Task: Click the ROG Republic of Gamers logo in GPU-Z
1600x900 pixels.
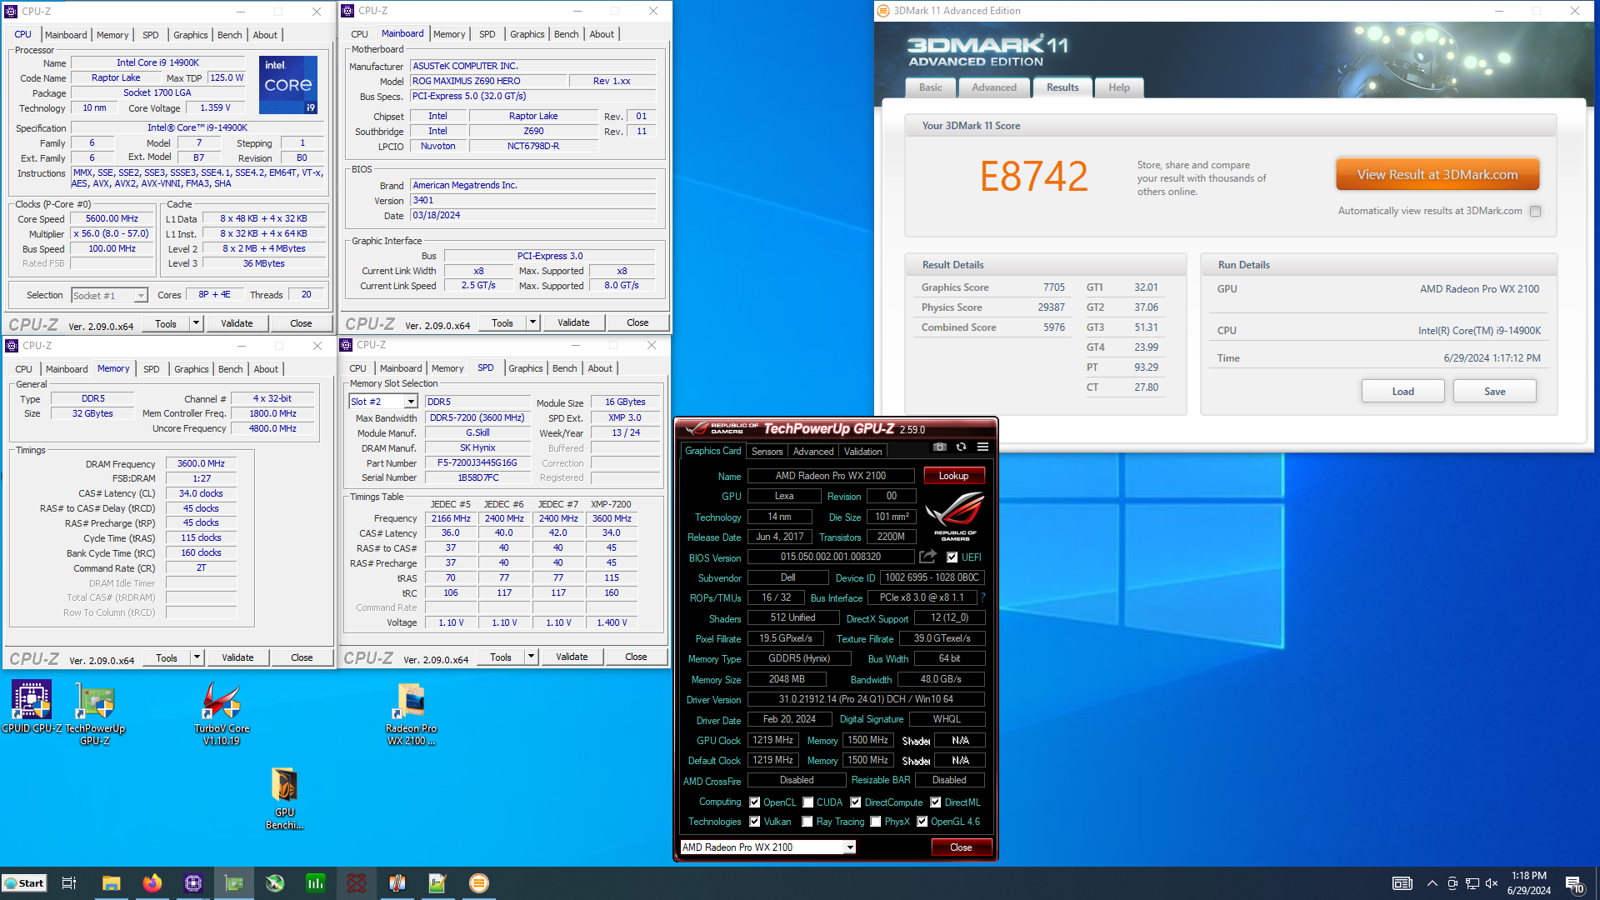Action: pos(955,517)
